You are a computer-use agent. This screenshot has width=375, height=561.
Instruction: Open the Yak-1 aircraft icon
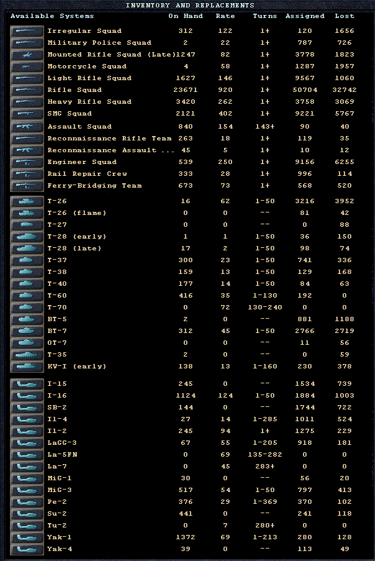[27, 538]
